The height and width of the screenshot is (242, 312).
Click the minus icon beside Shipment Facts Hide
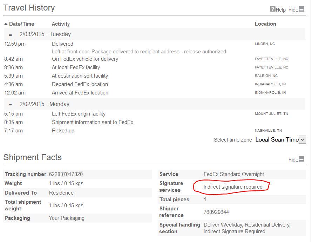click(x=301, y=159)
